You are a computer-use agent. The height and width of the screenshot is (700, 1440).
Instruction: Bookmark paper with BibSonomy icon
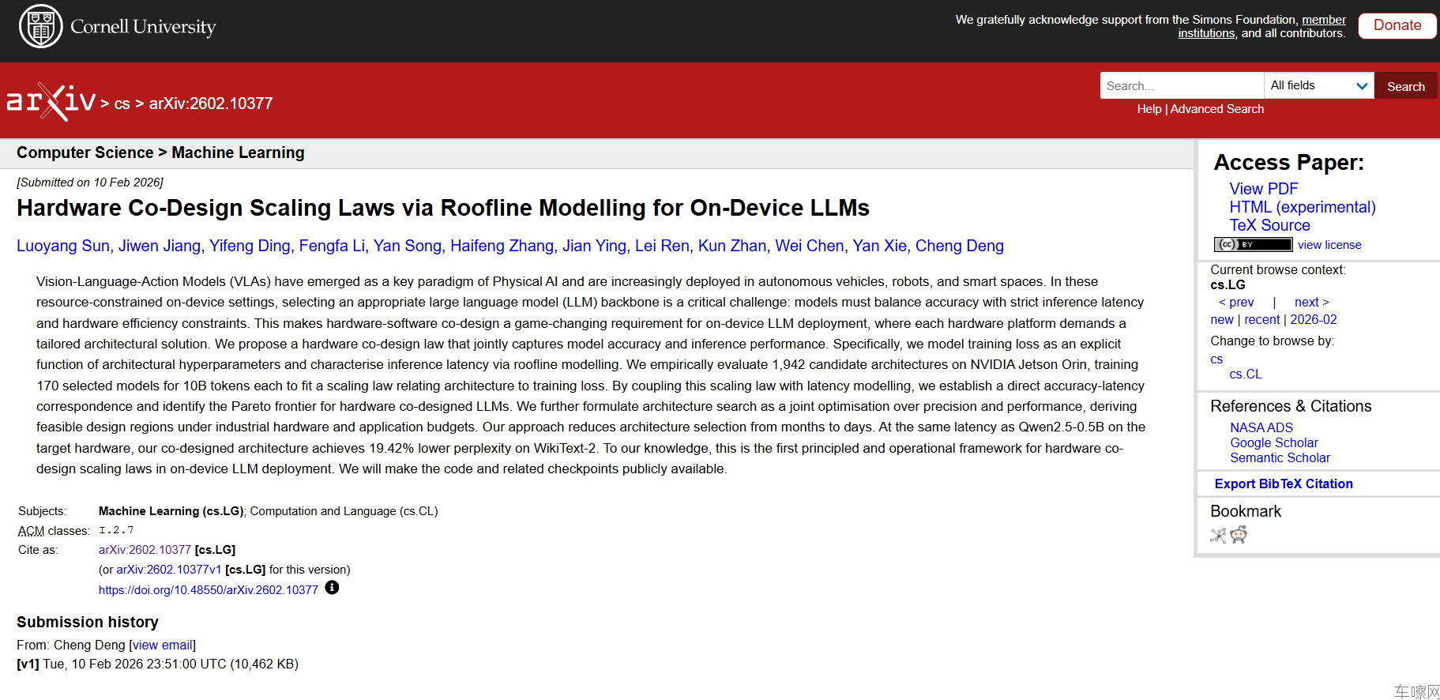pos(1217,536)
